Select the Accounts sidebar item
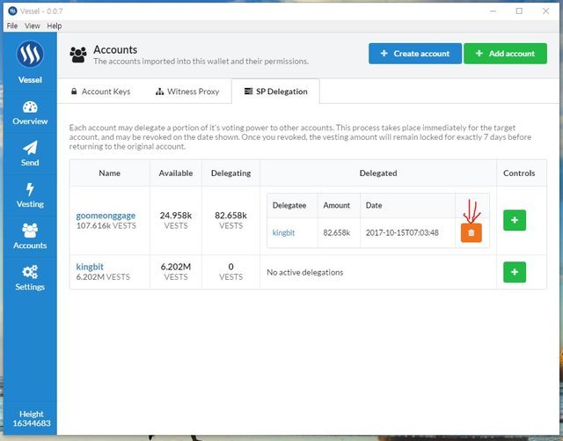The height and width of the screenshot is (441, 563). point(30,236)
